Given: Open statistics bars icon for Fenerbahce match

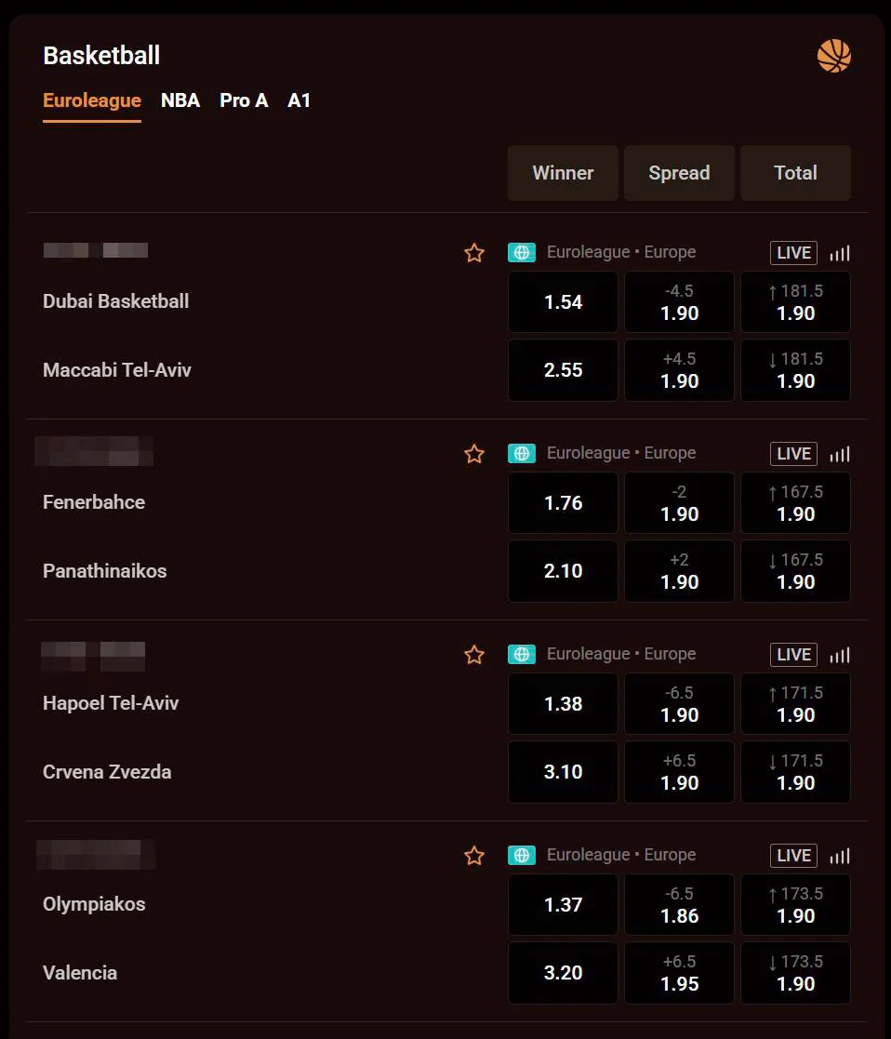Looking at the screenshot, I should coord(839,454).
